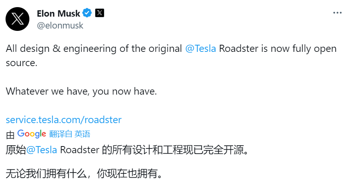
Task: Open the @elonmusk handle
Action: [x=60, y=25]
